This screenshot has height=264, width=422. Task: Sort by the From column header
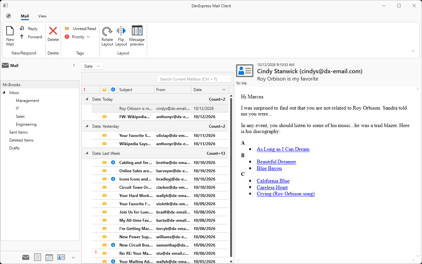173,90
